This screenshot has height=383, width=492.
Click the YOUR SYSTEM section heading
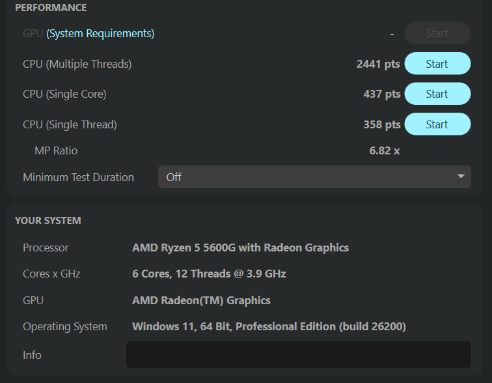(x=48, y=221)
